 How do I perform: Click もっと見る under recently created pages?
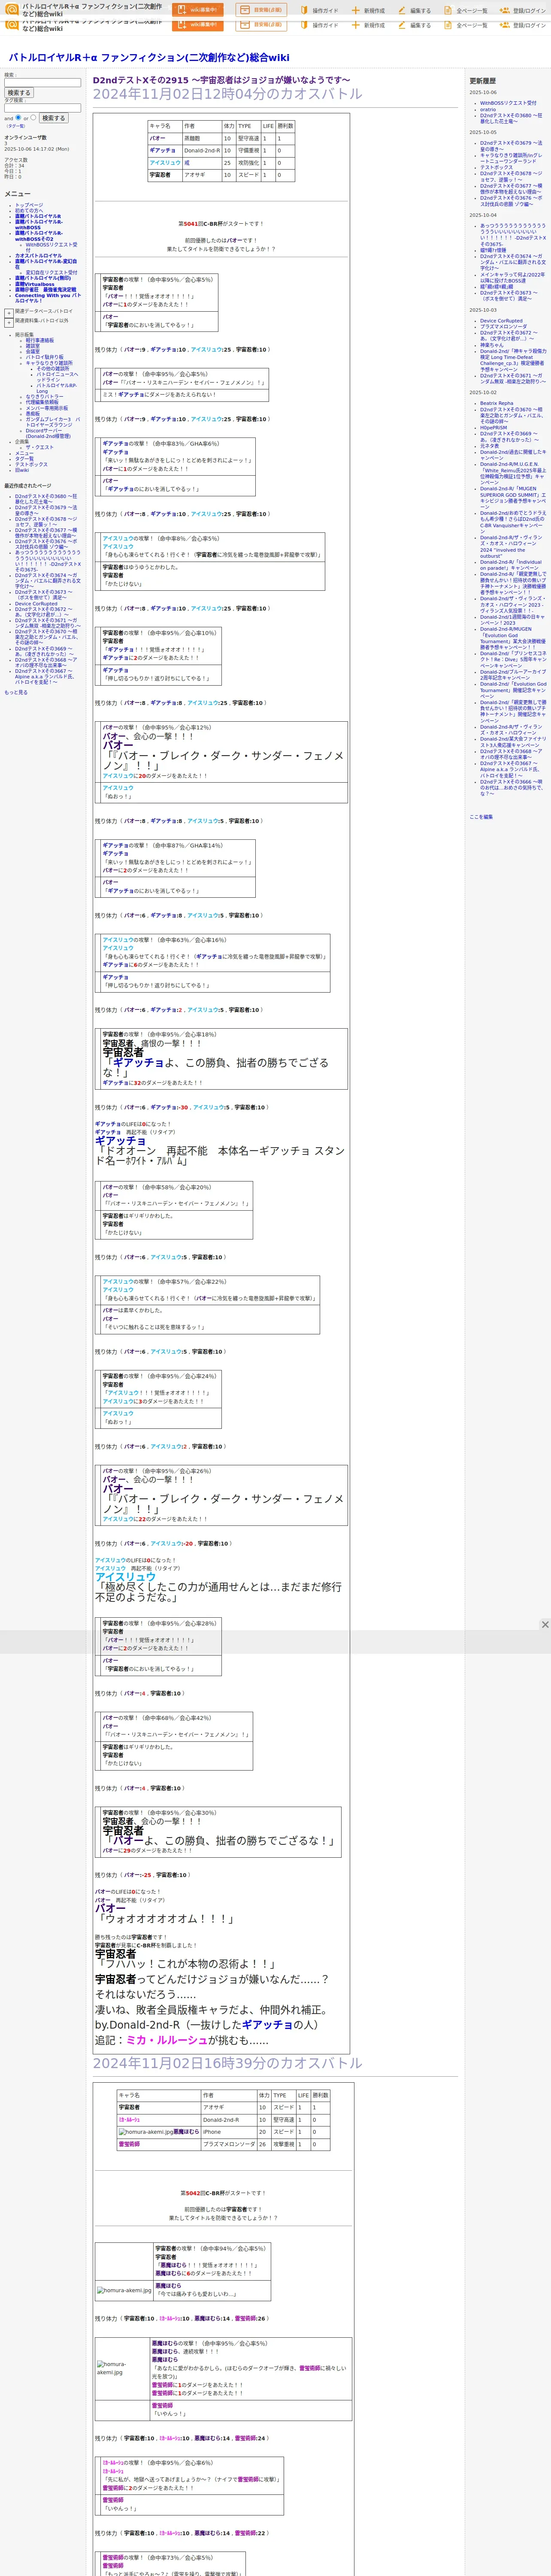coord(16,692)
